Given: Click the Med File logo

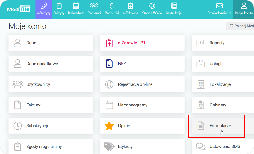Looking at the screenshot, I should point(17,9).
